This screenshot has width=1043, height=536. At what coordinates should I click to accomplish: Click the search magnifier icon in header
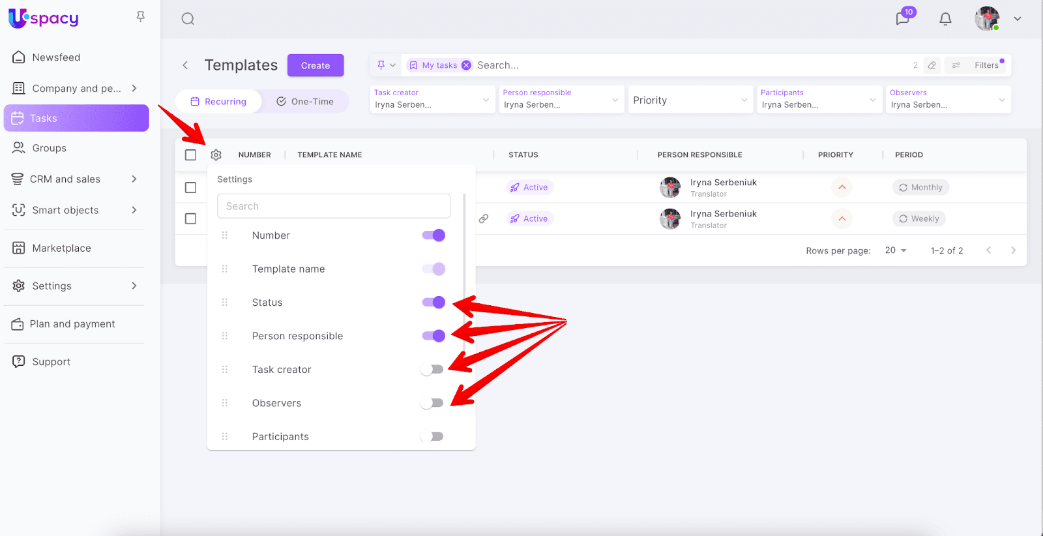click(188, 19)
